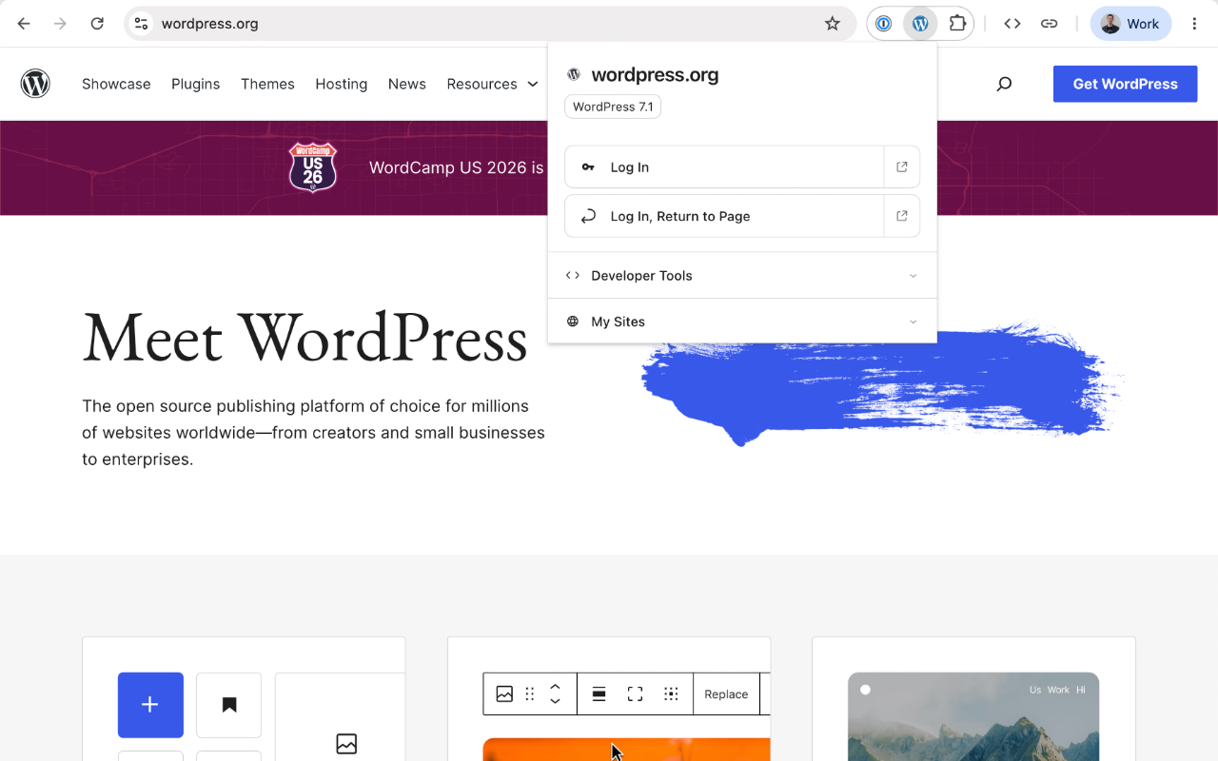Open Log In, Return to Page externally
This screenshot has width=1218, height=761.
(902, 216)
